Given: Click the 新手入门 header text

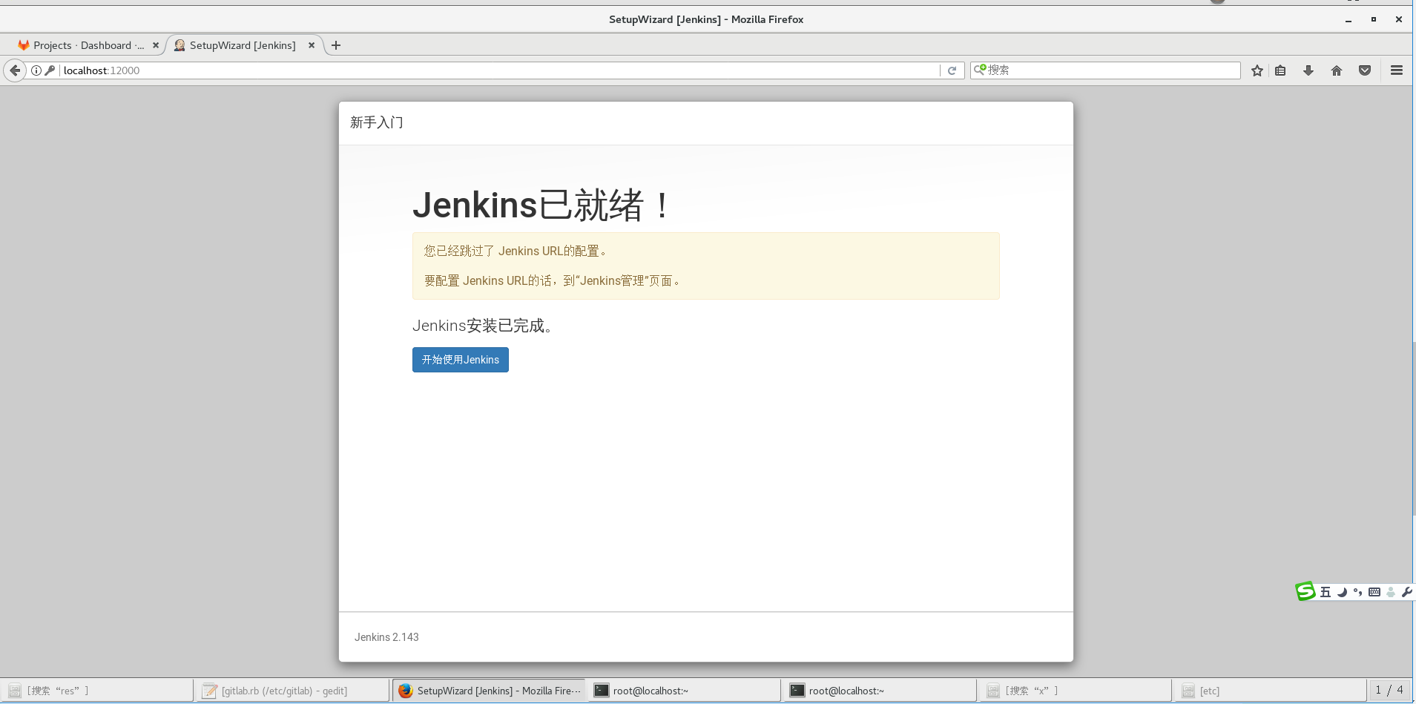Looking at the screenshot, I should (x=377, y=122).
